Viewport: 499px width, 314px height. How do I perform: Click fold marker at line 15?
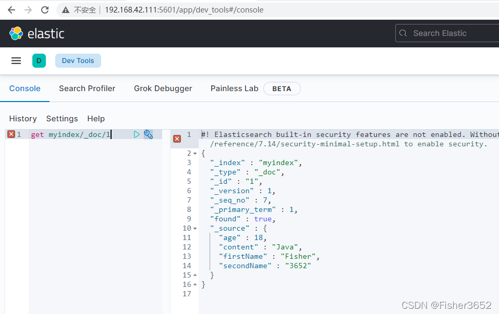[x=195, y=275]
